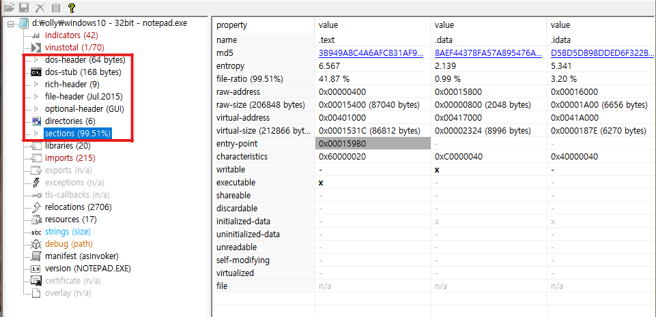Viewport: 656px width, 317px height.
Task: Open help via yellow question mark icon
Action: coord(71,7)
